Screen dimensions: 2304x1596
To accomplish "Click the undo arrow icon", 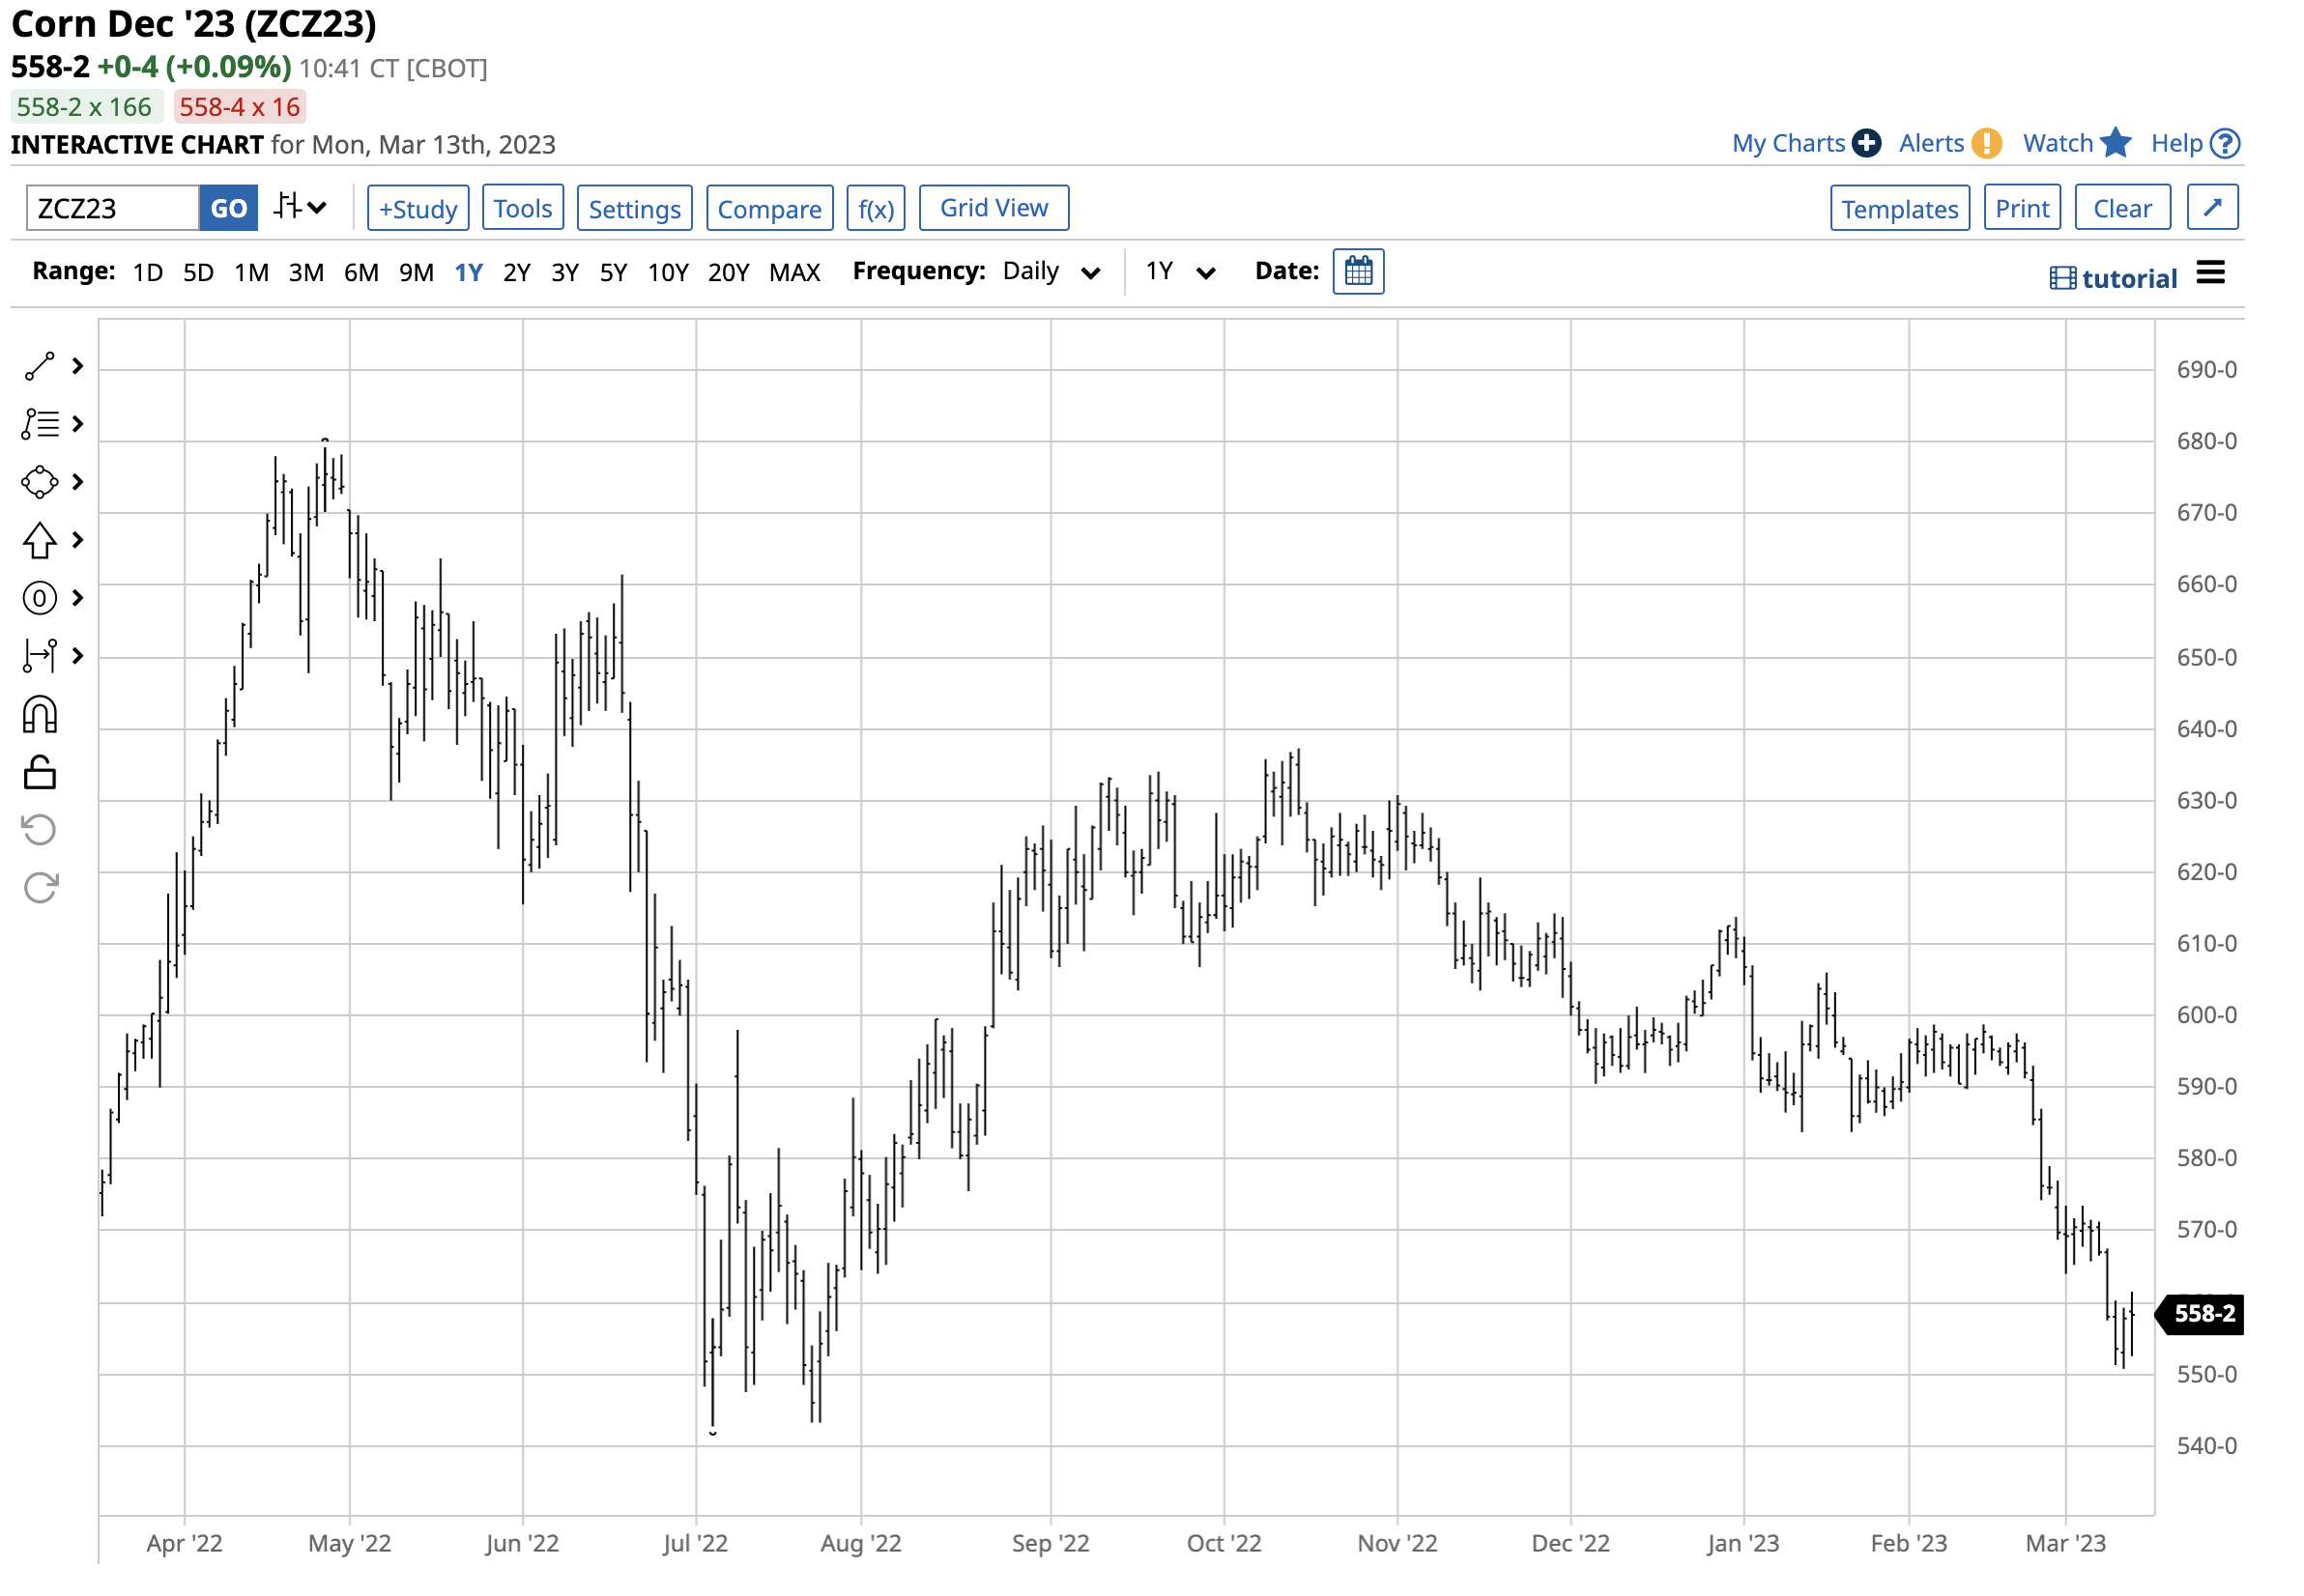I will (x=40, y=829).
